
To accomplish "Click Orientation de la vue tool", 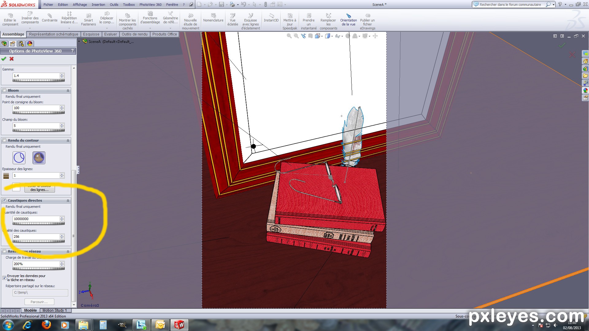I will 348,20.
